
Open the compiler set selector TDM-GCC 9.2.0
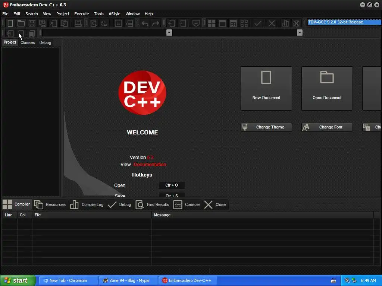[x=344, y=22]
